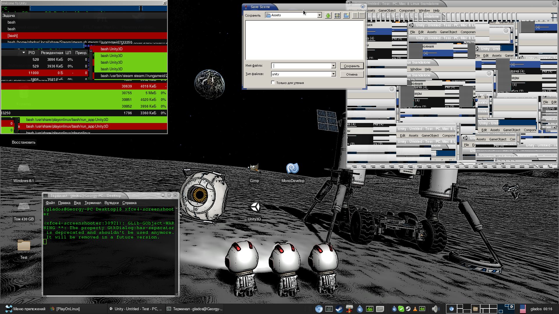
Task: Open the volume control speaker in the taskbar
Action: pyautogui.click(x=435, y=309)
